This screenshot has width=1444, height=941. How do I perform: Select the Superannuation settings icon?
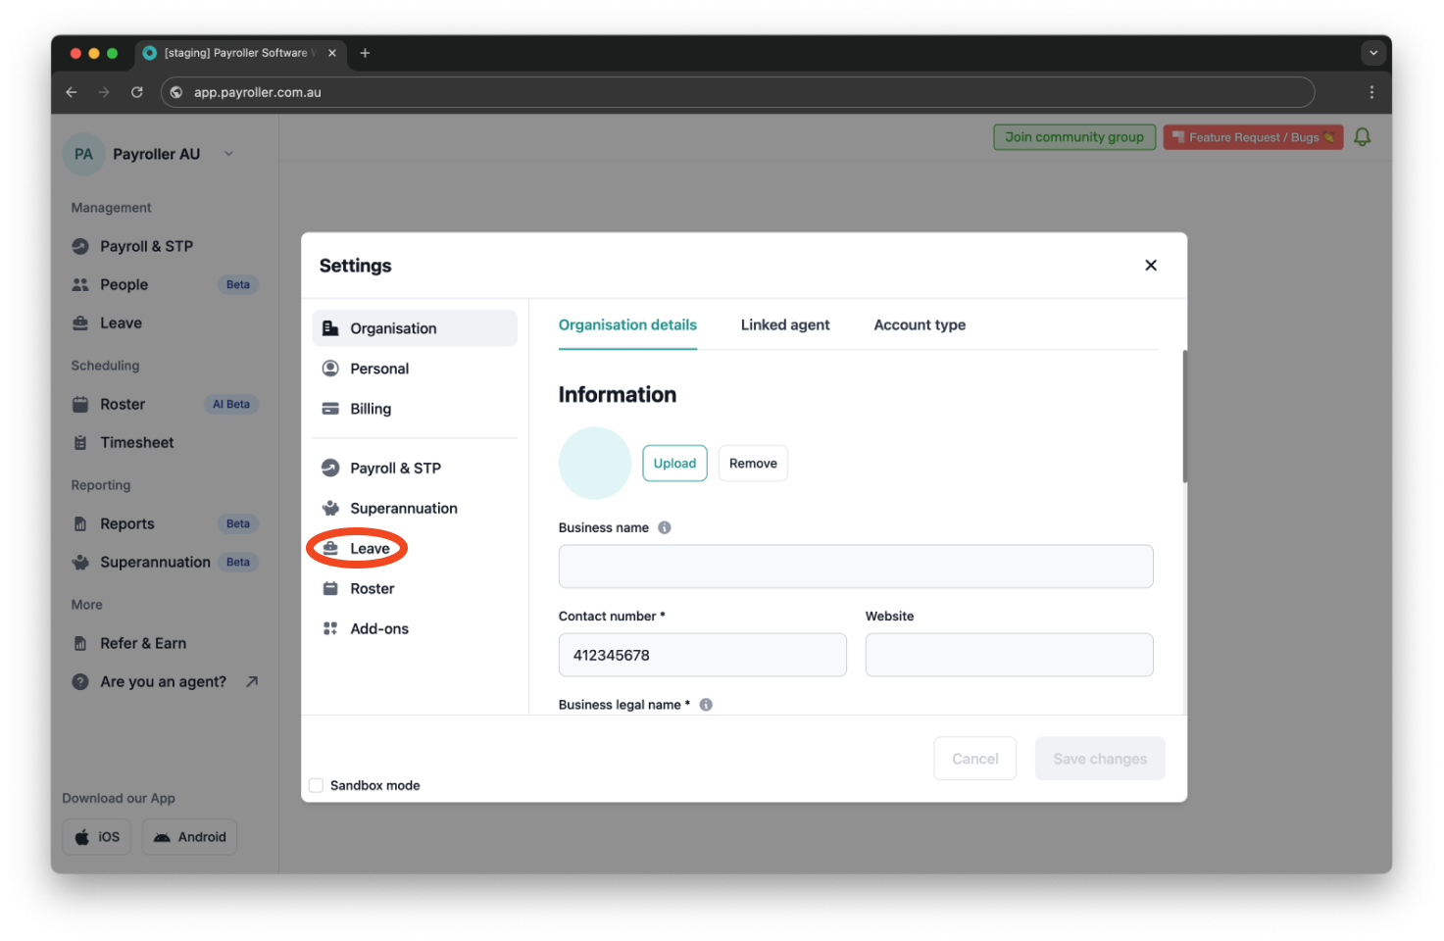tap(330, 508)
